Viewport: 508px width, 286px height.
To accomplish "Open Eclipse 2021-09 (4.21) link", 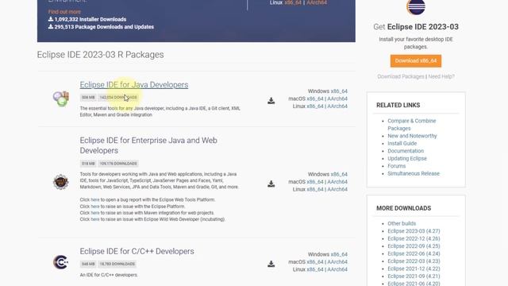I will 414,276.
